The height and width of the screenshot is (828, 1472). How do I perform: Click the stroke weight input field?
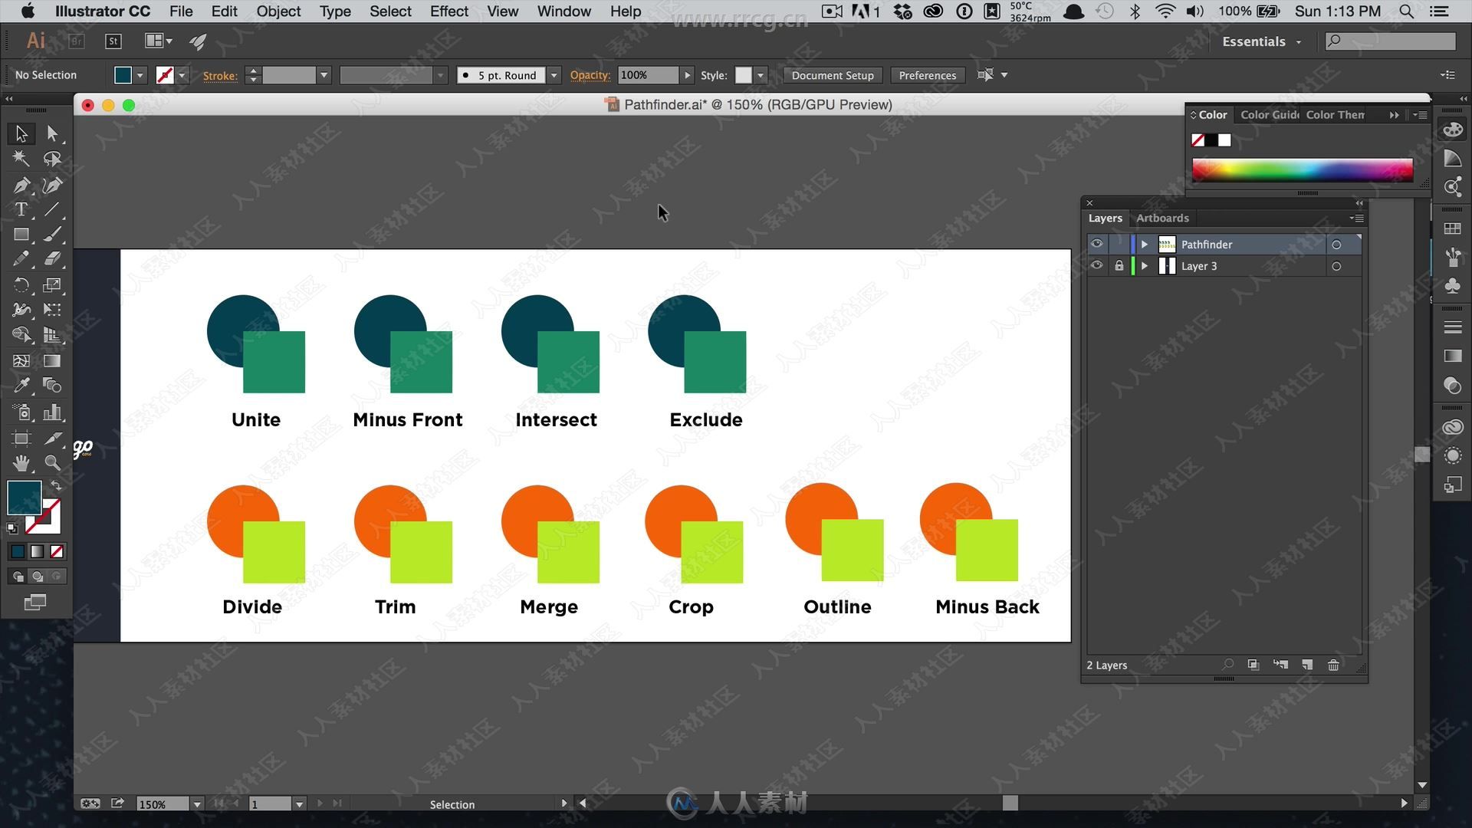tap(292, 74)
